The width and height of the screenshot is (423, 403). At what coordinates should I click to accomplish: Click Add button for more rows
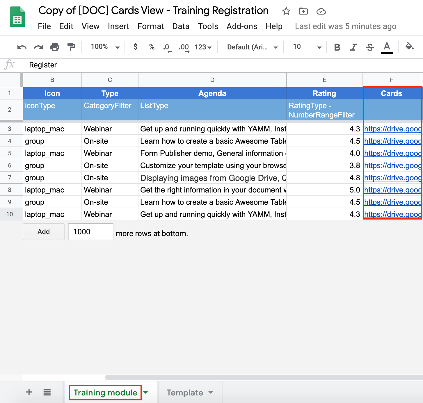point(44,232)
